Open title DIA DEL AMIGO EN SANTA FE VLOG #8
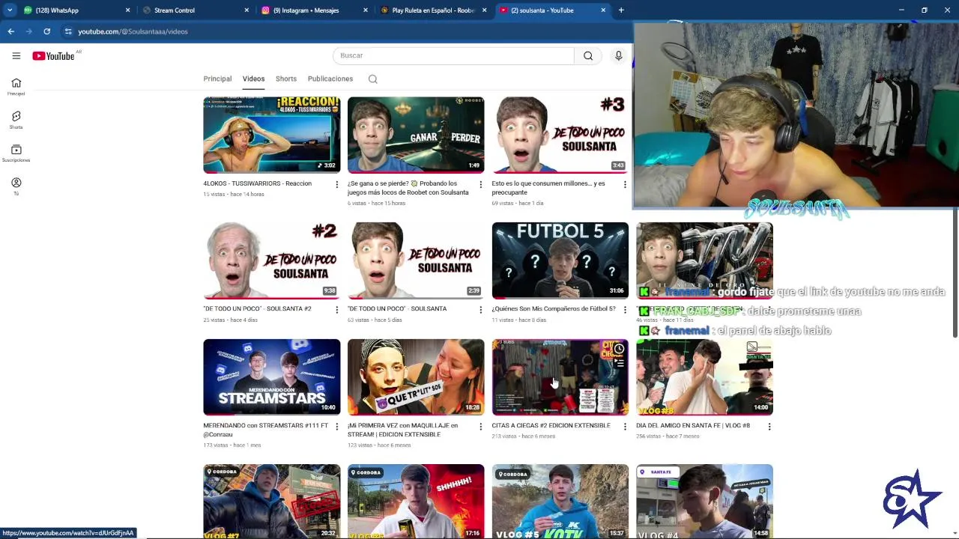959x539 pixels. [x=692, y=425]
